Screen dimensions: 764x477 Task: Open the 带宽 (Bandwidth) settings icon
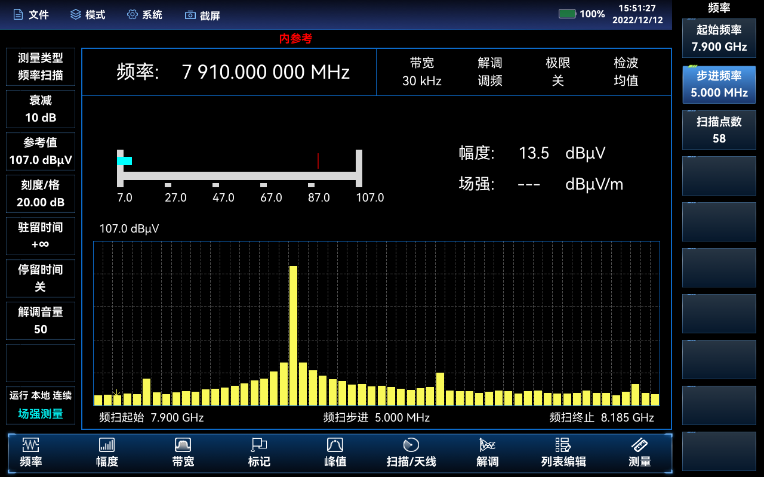tap(182, 452)
